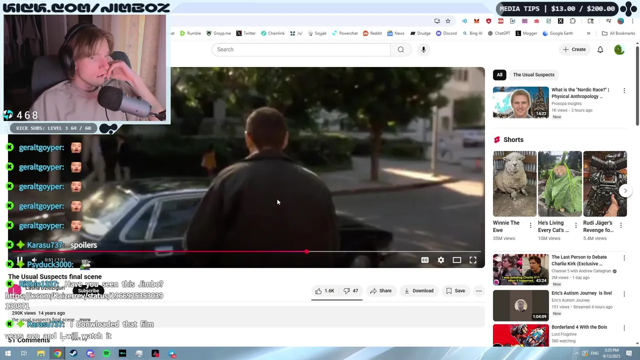Subscribe to the channel

coord(88,291)
